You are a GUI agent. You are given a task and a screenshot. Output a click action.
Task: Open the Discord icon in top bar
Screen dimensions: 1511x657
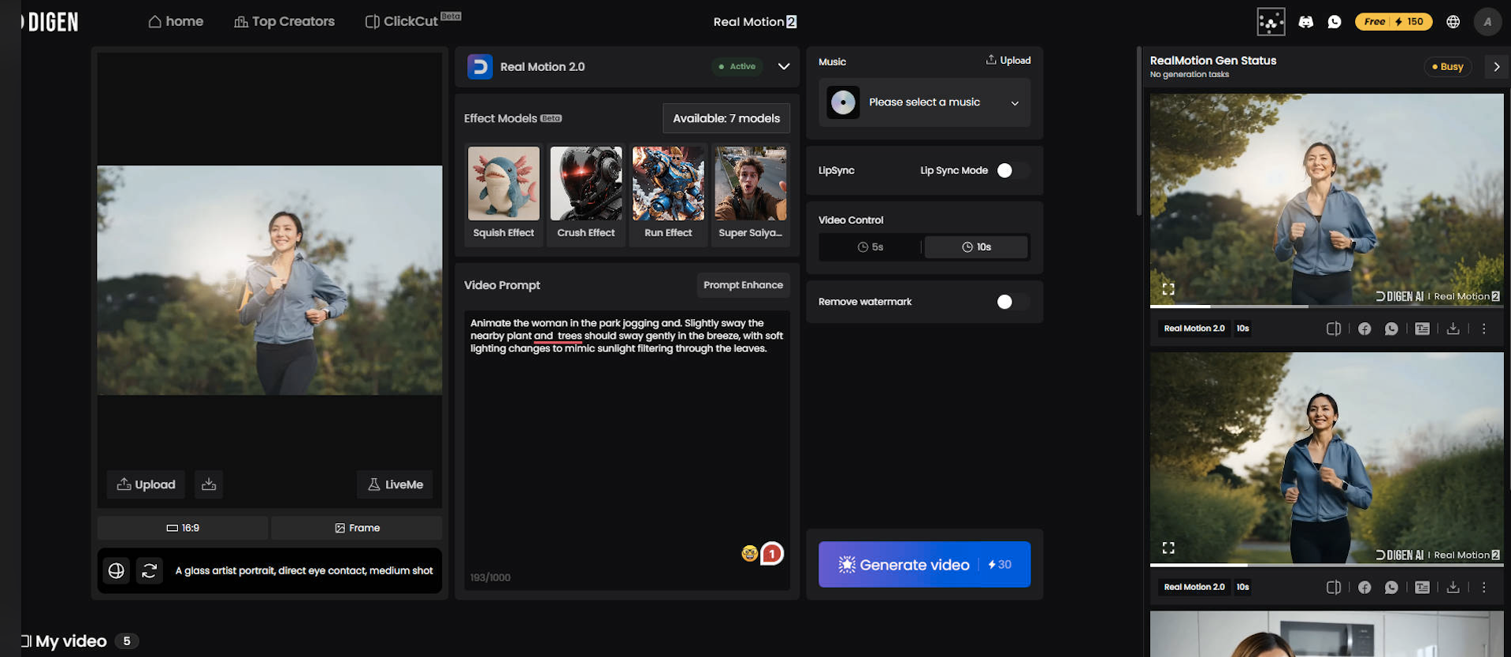click(x=1305, y=22)
